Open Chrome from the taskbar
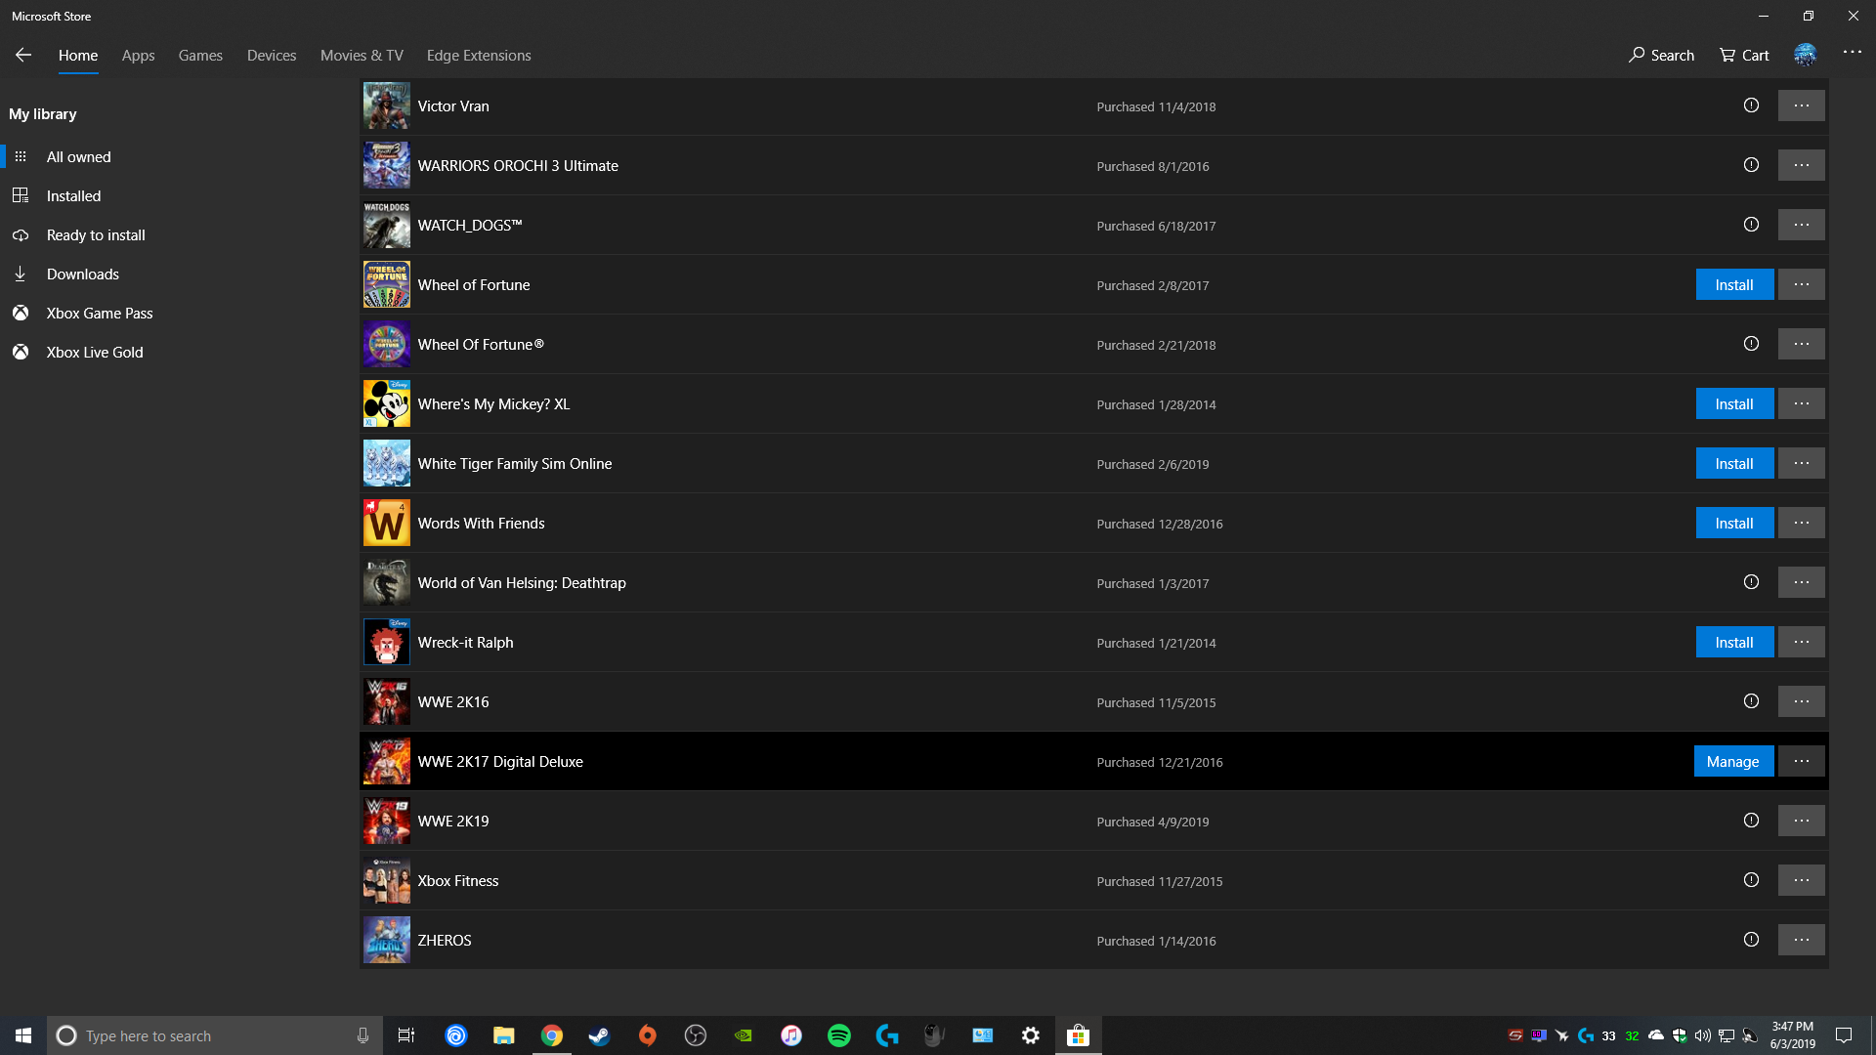 tap(552, 1035)
